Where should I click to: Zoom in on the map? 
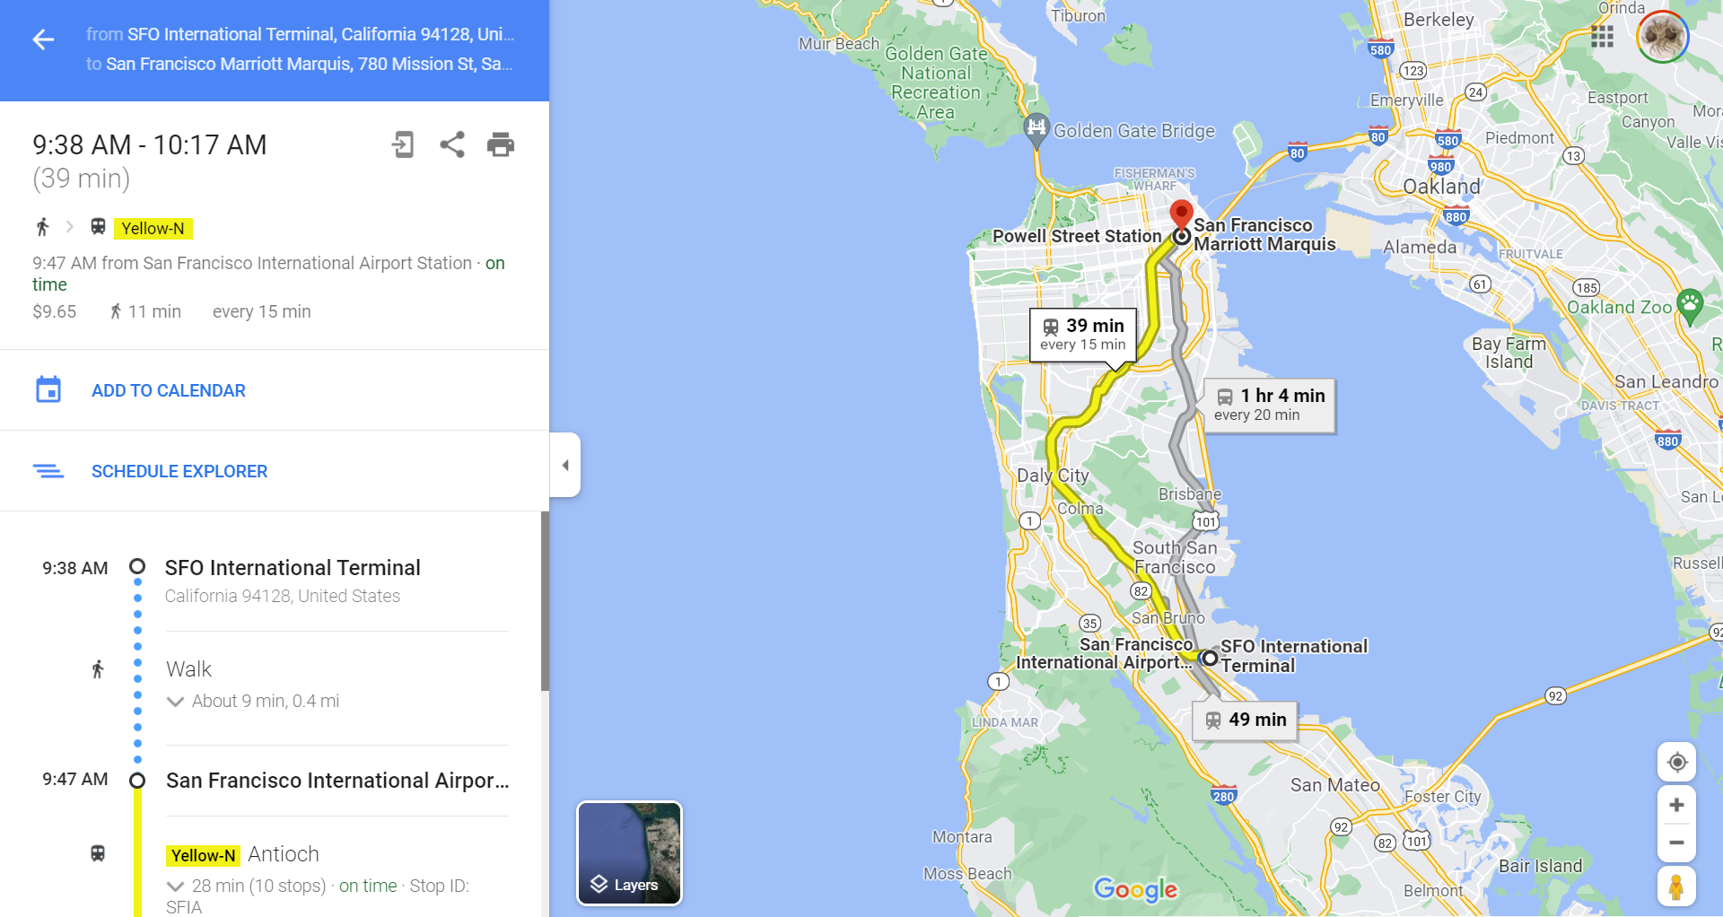point(1676,805)
